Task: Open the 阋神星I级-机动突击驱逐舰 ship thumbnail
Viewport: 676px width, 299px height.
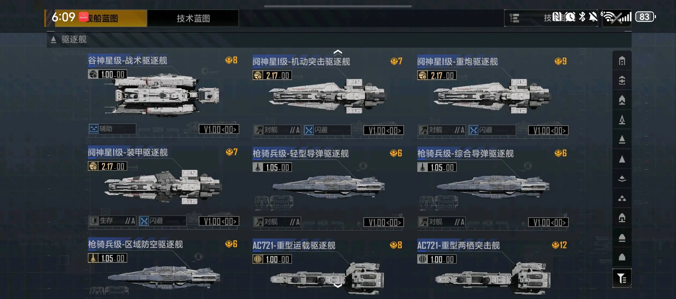Action: pyautogui.click(x=328, y=96)
